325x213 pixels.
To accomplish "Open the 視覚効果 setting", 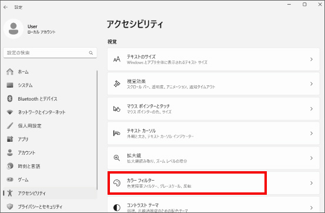I will [x=213, y=84].
